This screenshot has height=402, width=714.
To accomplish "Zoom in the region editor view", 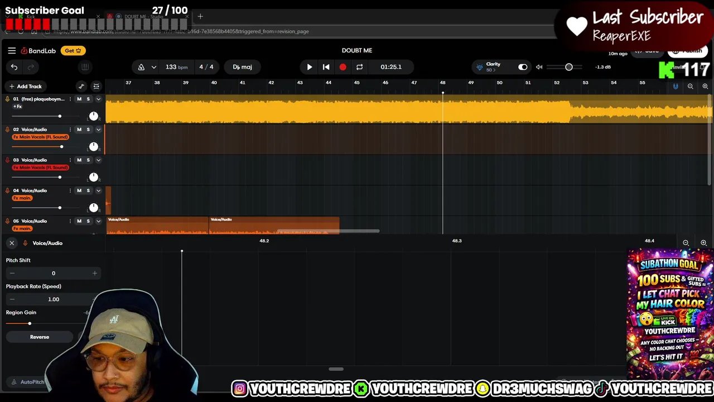I will pos(703,243).
